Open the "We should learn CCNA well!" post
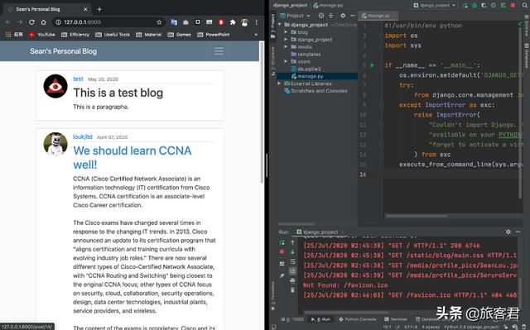Viewport: 530px width, 330px height. click(x=132, y=158)
